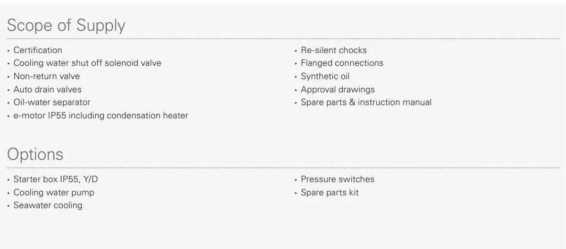Click the Flanged connections entry
This screenshot has height=249, width=566.
coord(342,63)
